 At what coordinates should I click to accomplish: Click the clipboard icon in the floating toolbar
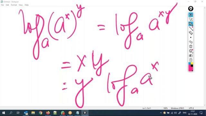pos(191,60)
